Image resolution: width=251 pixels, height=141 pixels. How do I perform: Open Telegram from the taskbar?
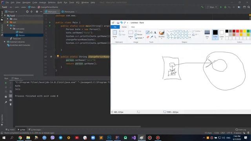tap(60, 137)
